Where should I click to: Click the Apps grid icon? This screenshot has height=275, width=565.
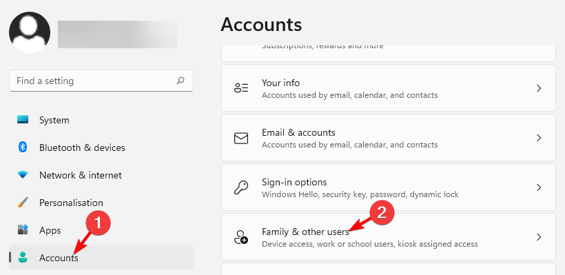23,230
